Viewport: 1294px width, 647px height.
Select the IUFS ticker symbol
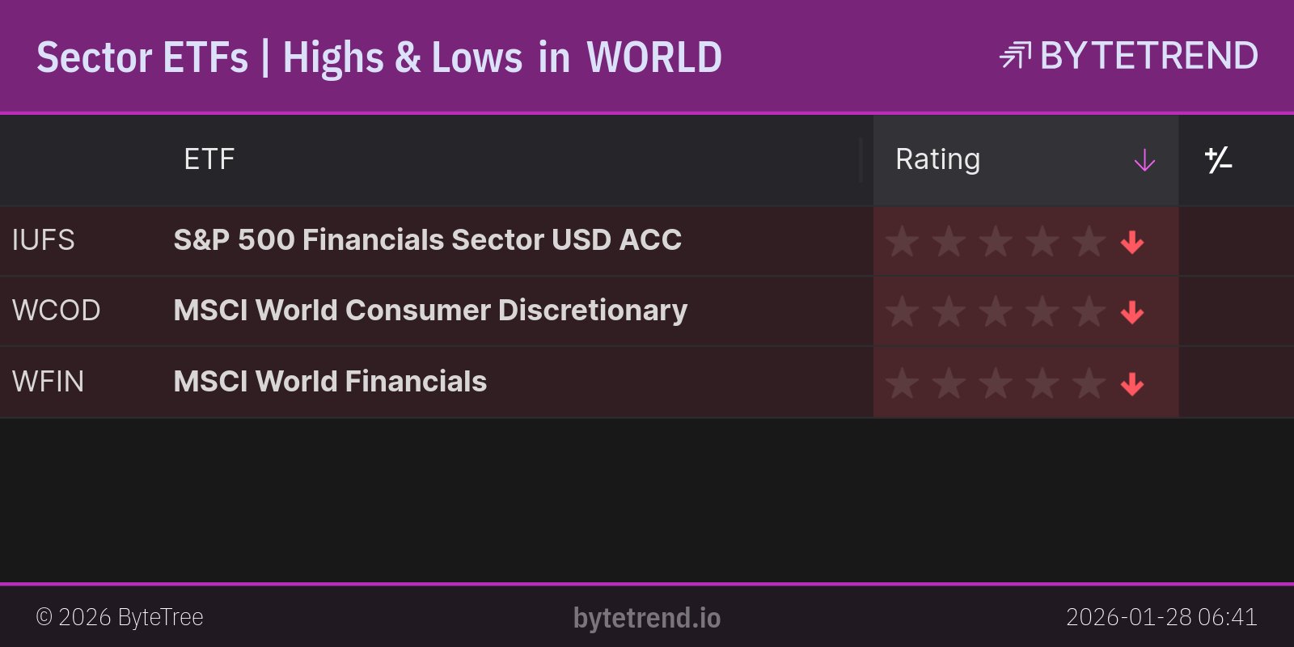point(44,240)
